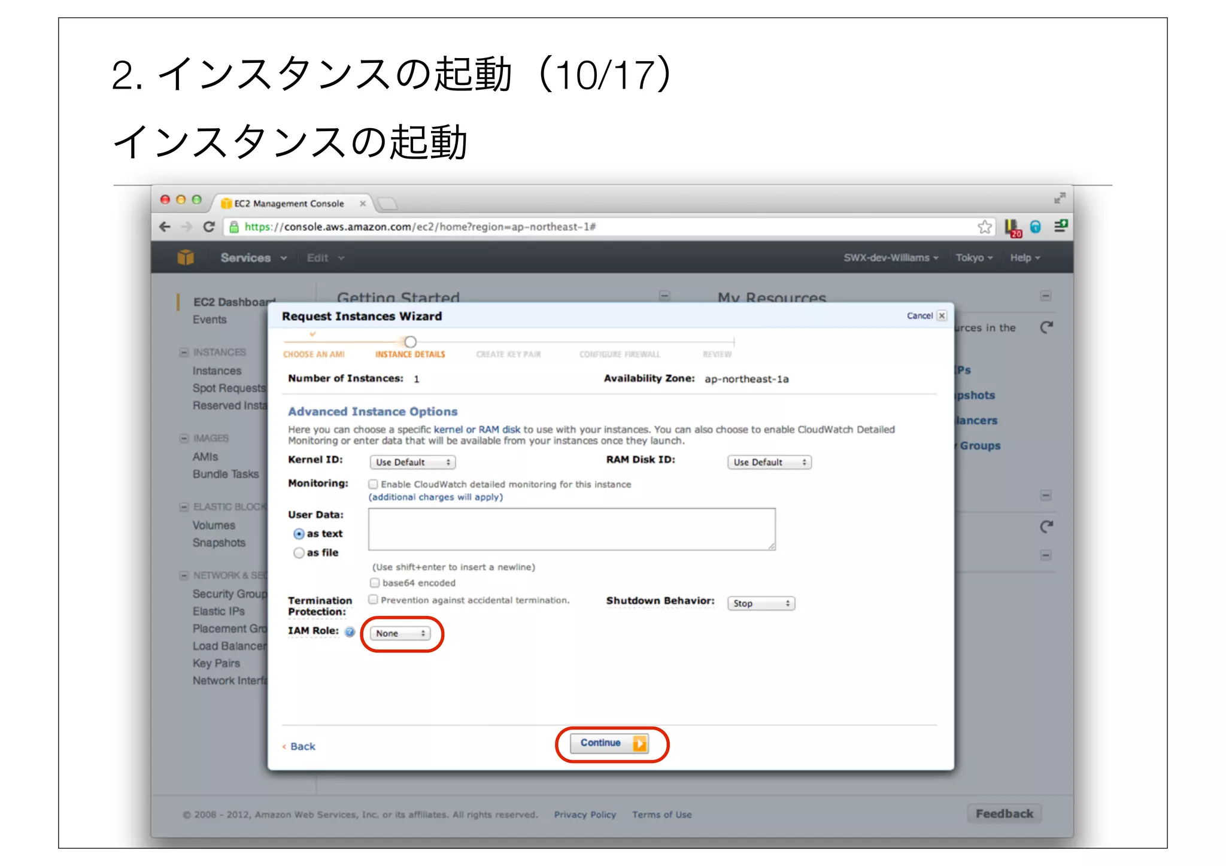Enable CloudWatch detailed monitoring checkbox
The image size is (1226, 866).
click(374, 484)
